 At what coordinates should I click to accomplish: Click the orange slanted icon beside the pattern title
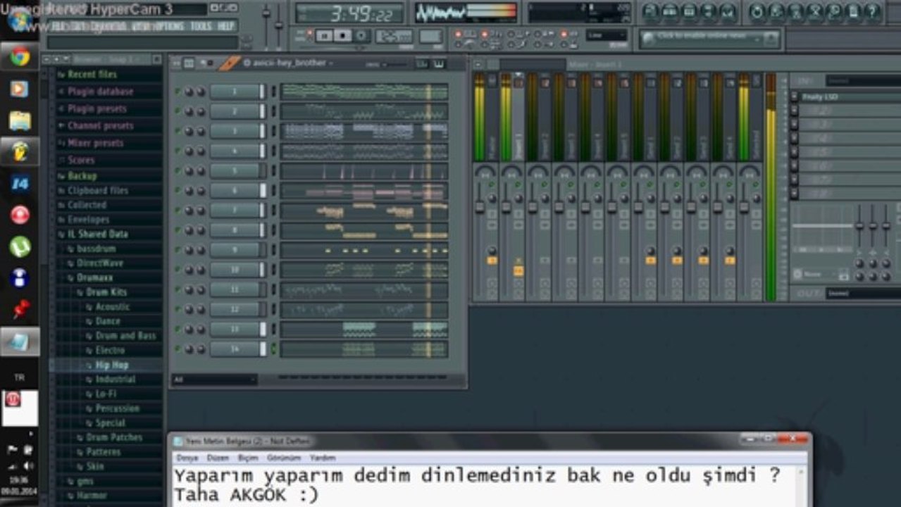click(230, 63)
